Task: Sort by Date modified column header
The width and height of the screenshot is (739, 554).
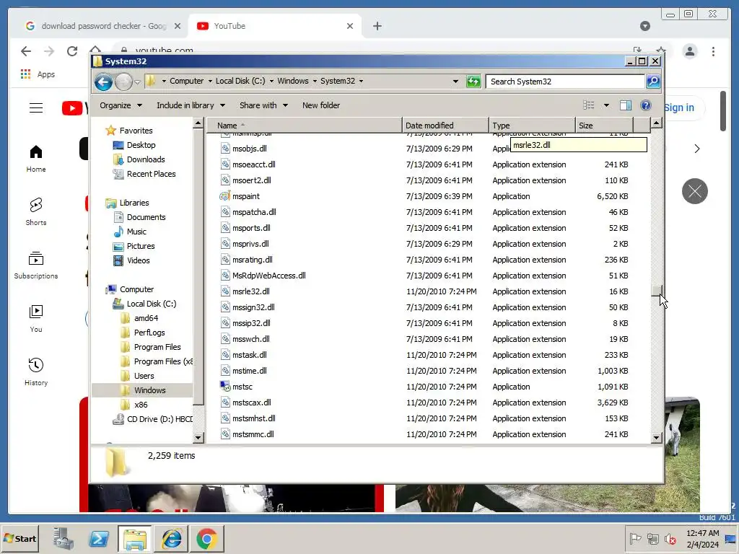Action: click(x=445, y=126)
